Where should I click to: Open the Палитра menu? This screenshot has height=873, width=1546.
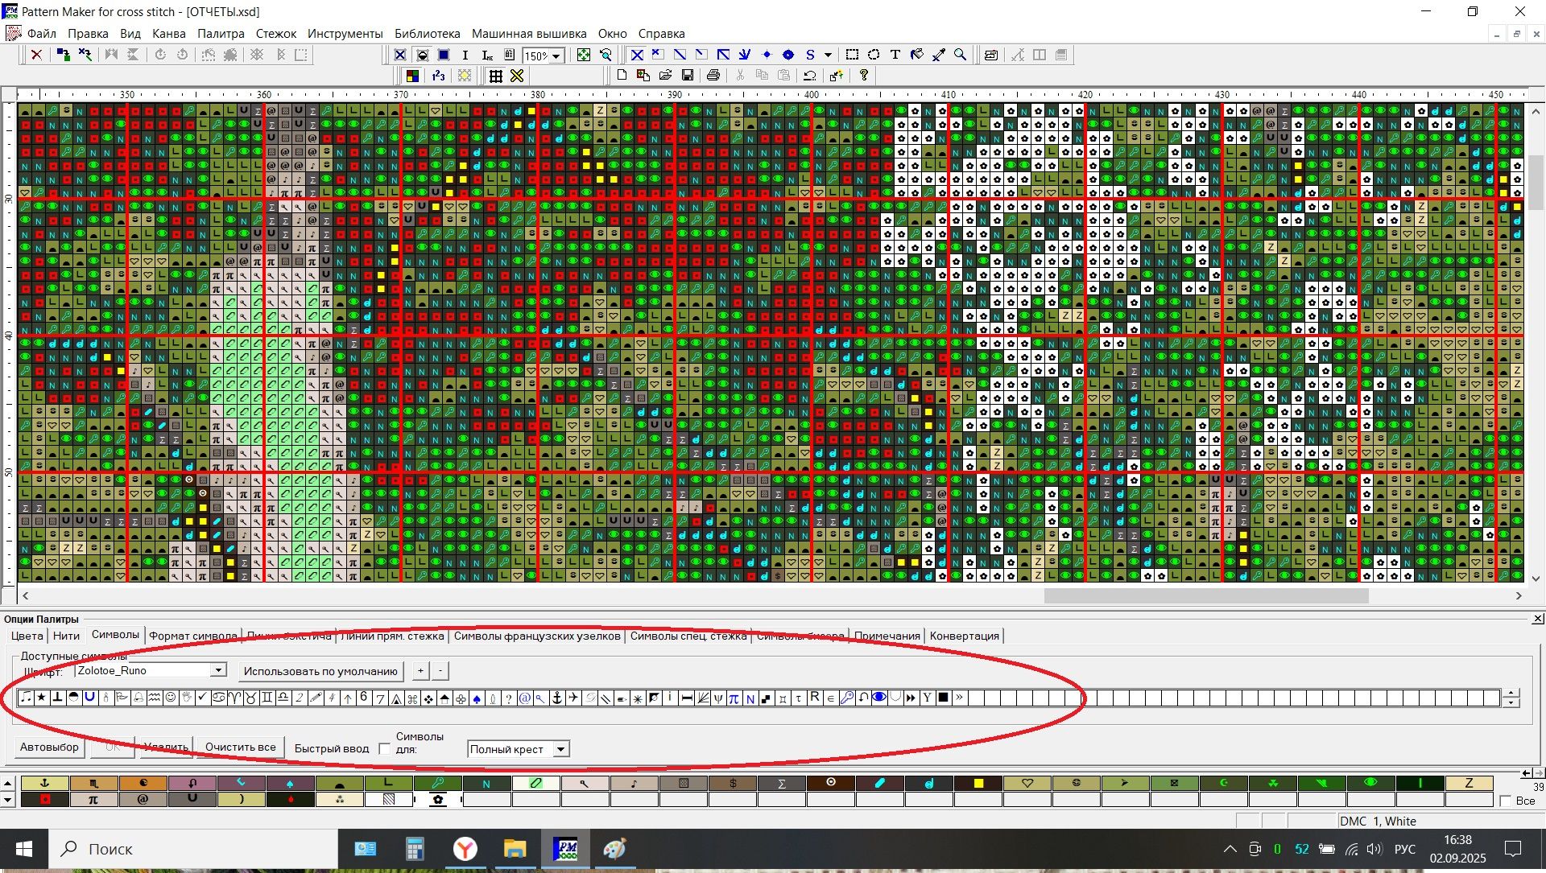pos(220,34)
